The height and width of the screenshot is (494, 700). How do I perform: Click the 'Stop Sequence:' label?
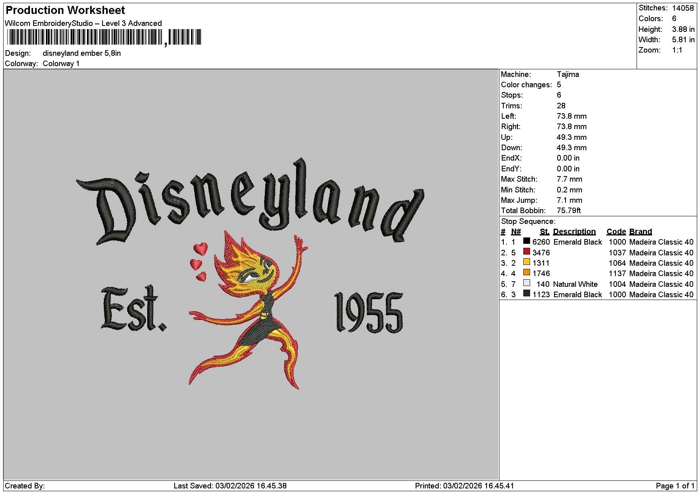528,222
